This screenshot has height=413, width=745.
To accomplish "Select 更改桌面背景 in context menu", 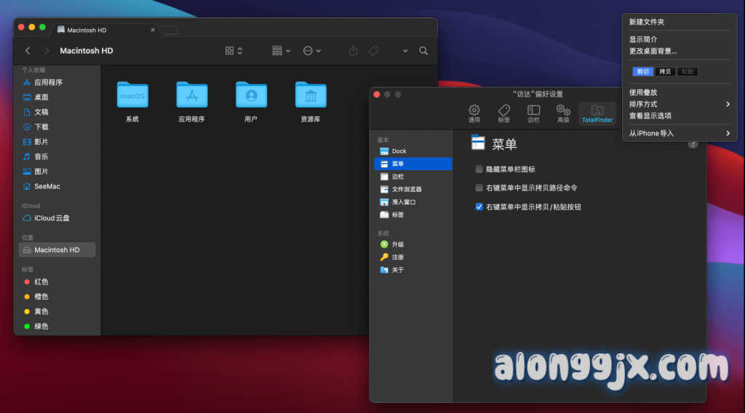I will click(x=653, y=51).
